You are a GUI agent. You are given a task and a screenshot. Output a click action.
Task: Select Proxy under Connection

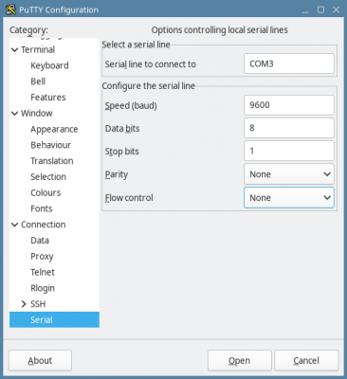click(x=42, y=257)
